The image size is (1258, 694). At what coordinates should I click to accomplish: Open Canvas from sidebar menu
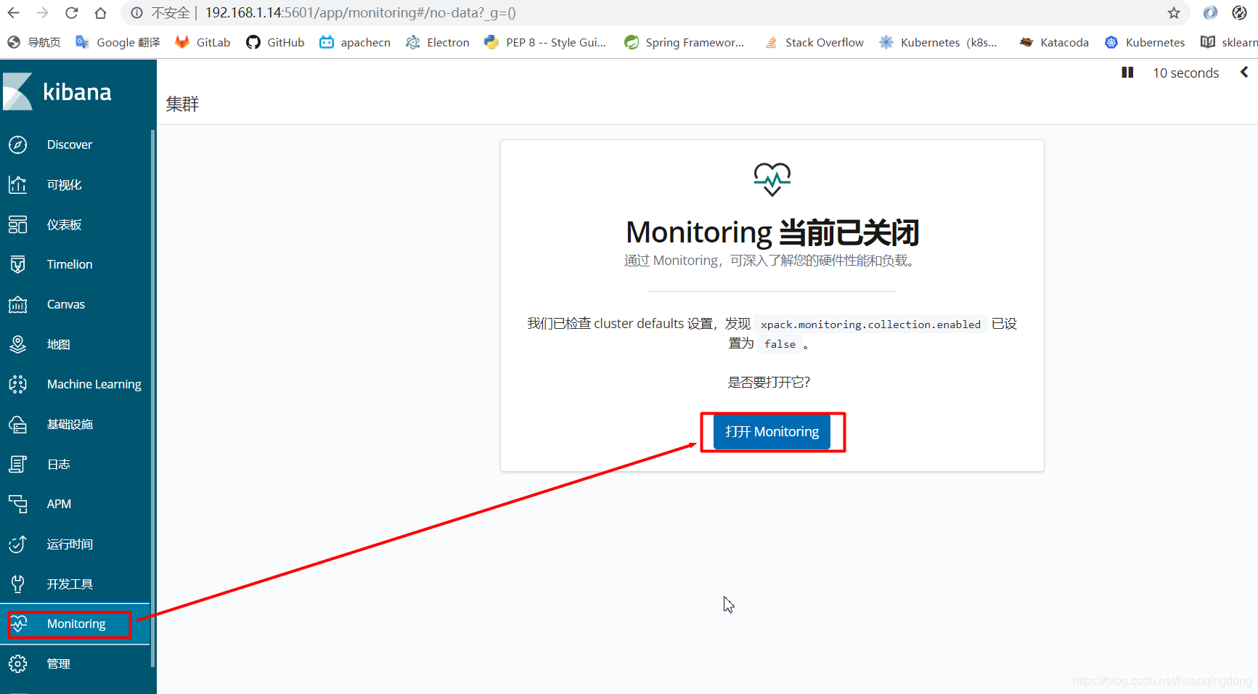(66, 304)
